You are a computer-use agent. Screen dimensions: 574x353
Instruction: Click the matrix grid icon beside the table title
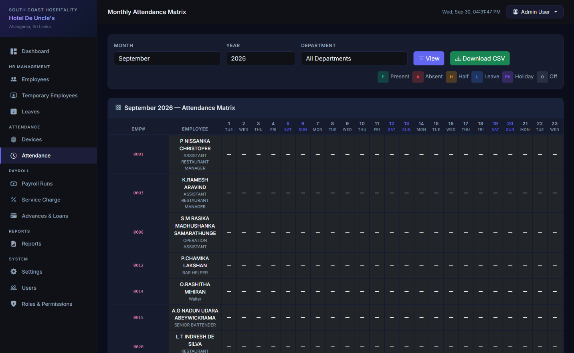(118, 107)
